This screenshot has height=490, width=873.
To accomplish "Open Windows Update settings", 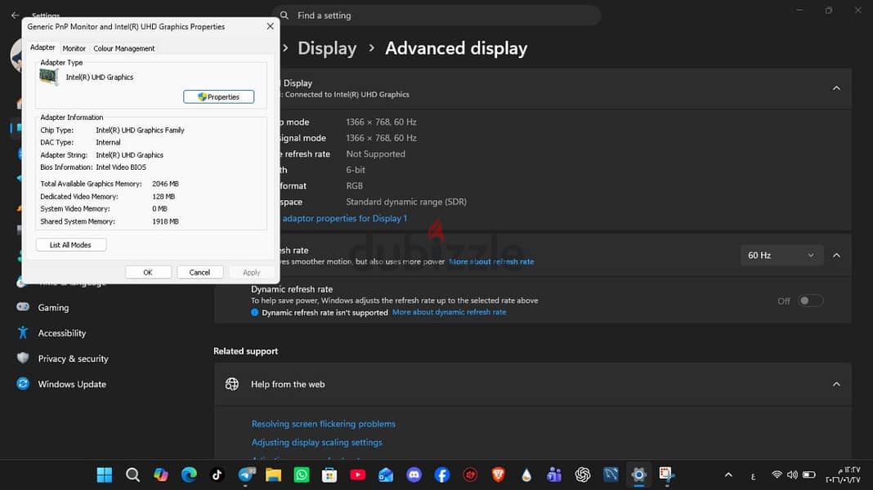I will coord(72,385).
